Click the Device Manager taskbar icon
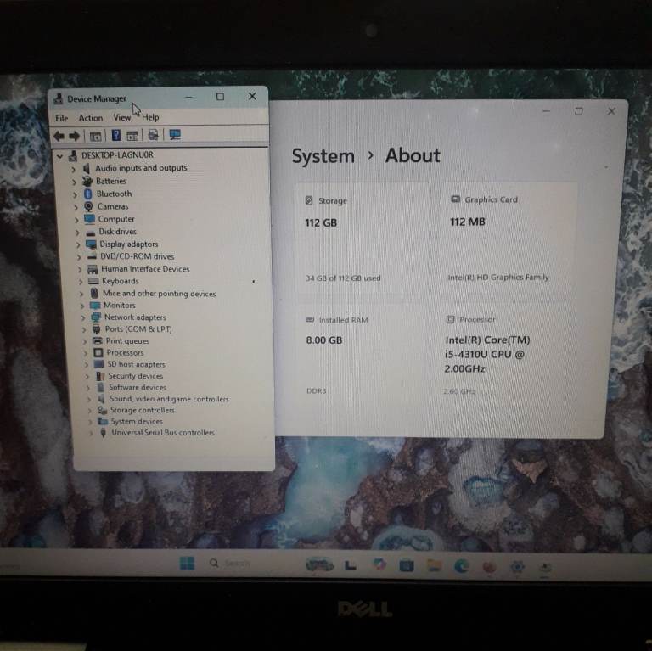 coord(545,567)
